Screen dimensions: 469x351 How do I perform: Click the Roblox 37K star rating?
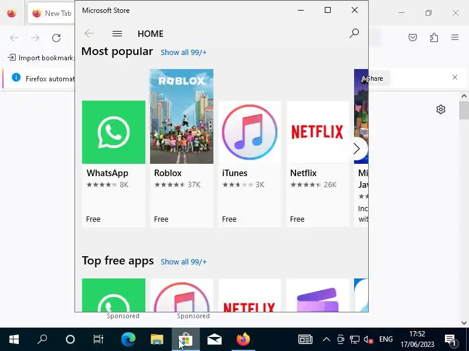tap(178, 185)
